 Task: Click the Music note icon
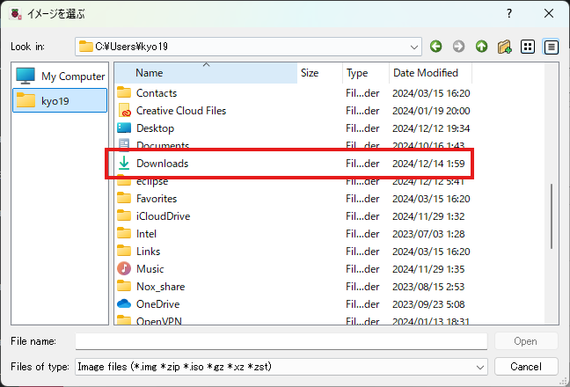(x=124, y=268)
